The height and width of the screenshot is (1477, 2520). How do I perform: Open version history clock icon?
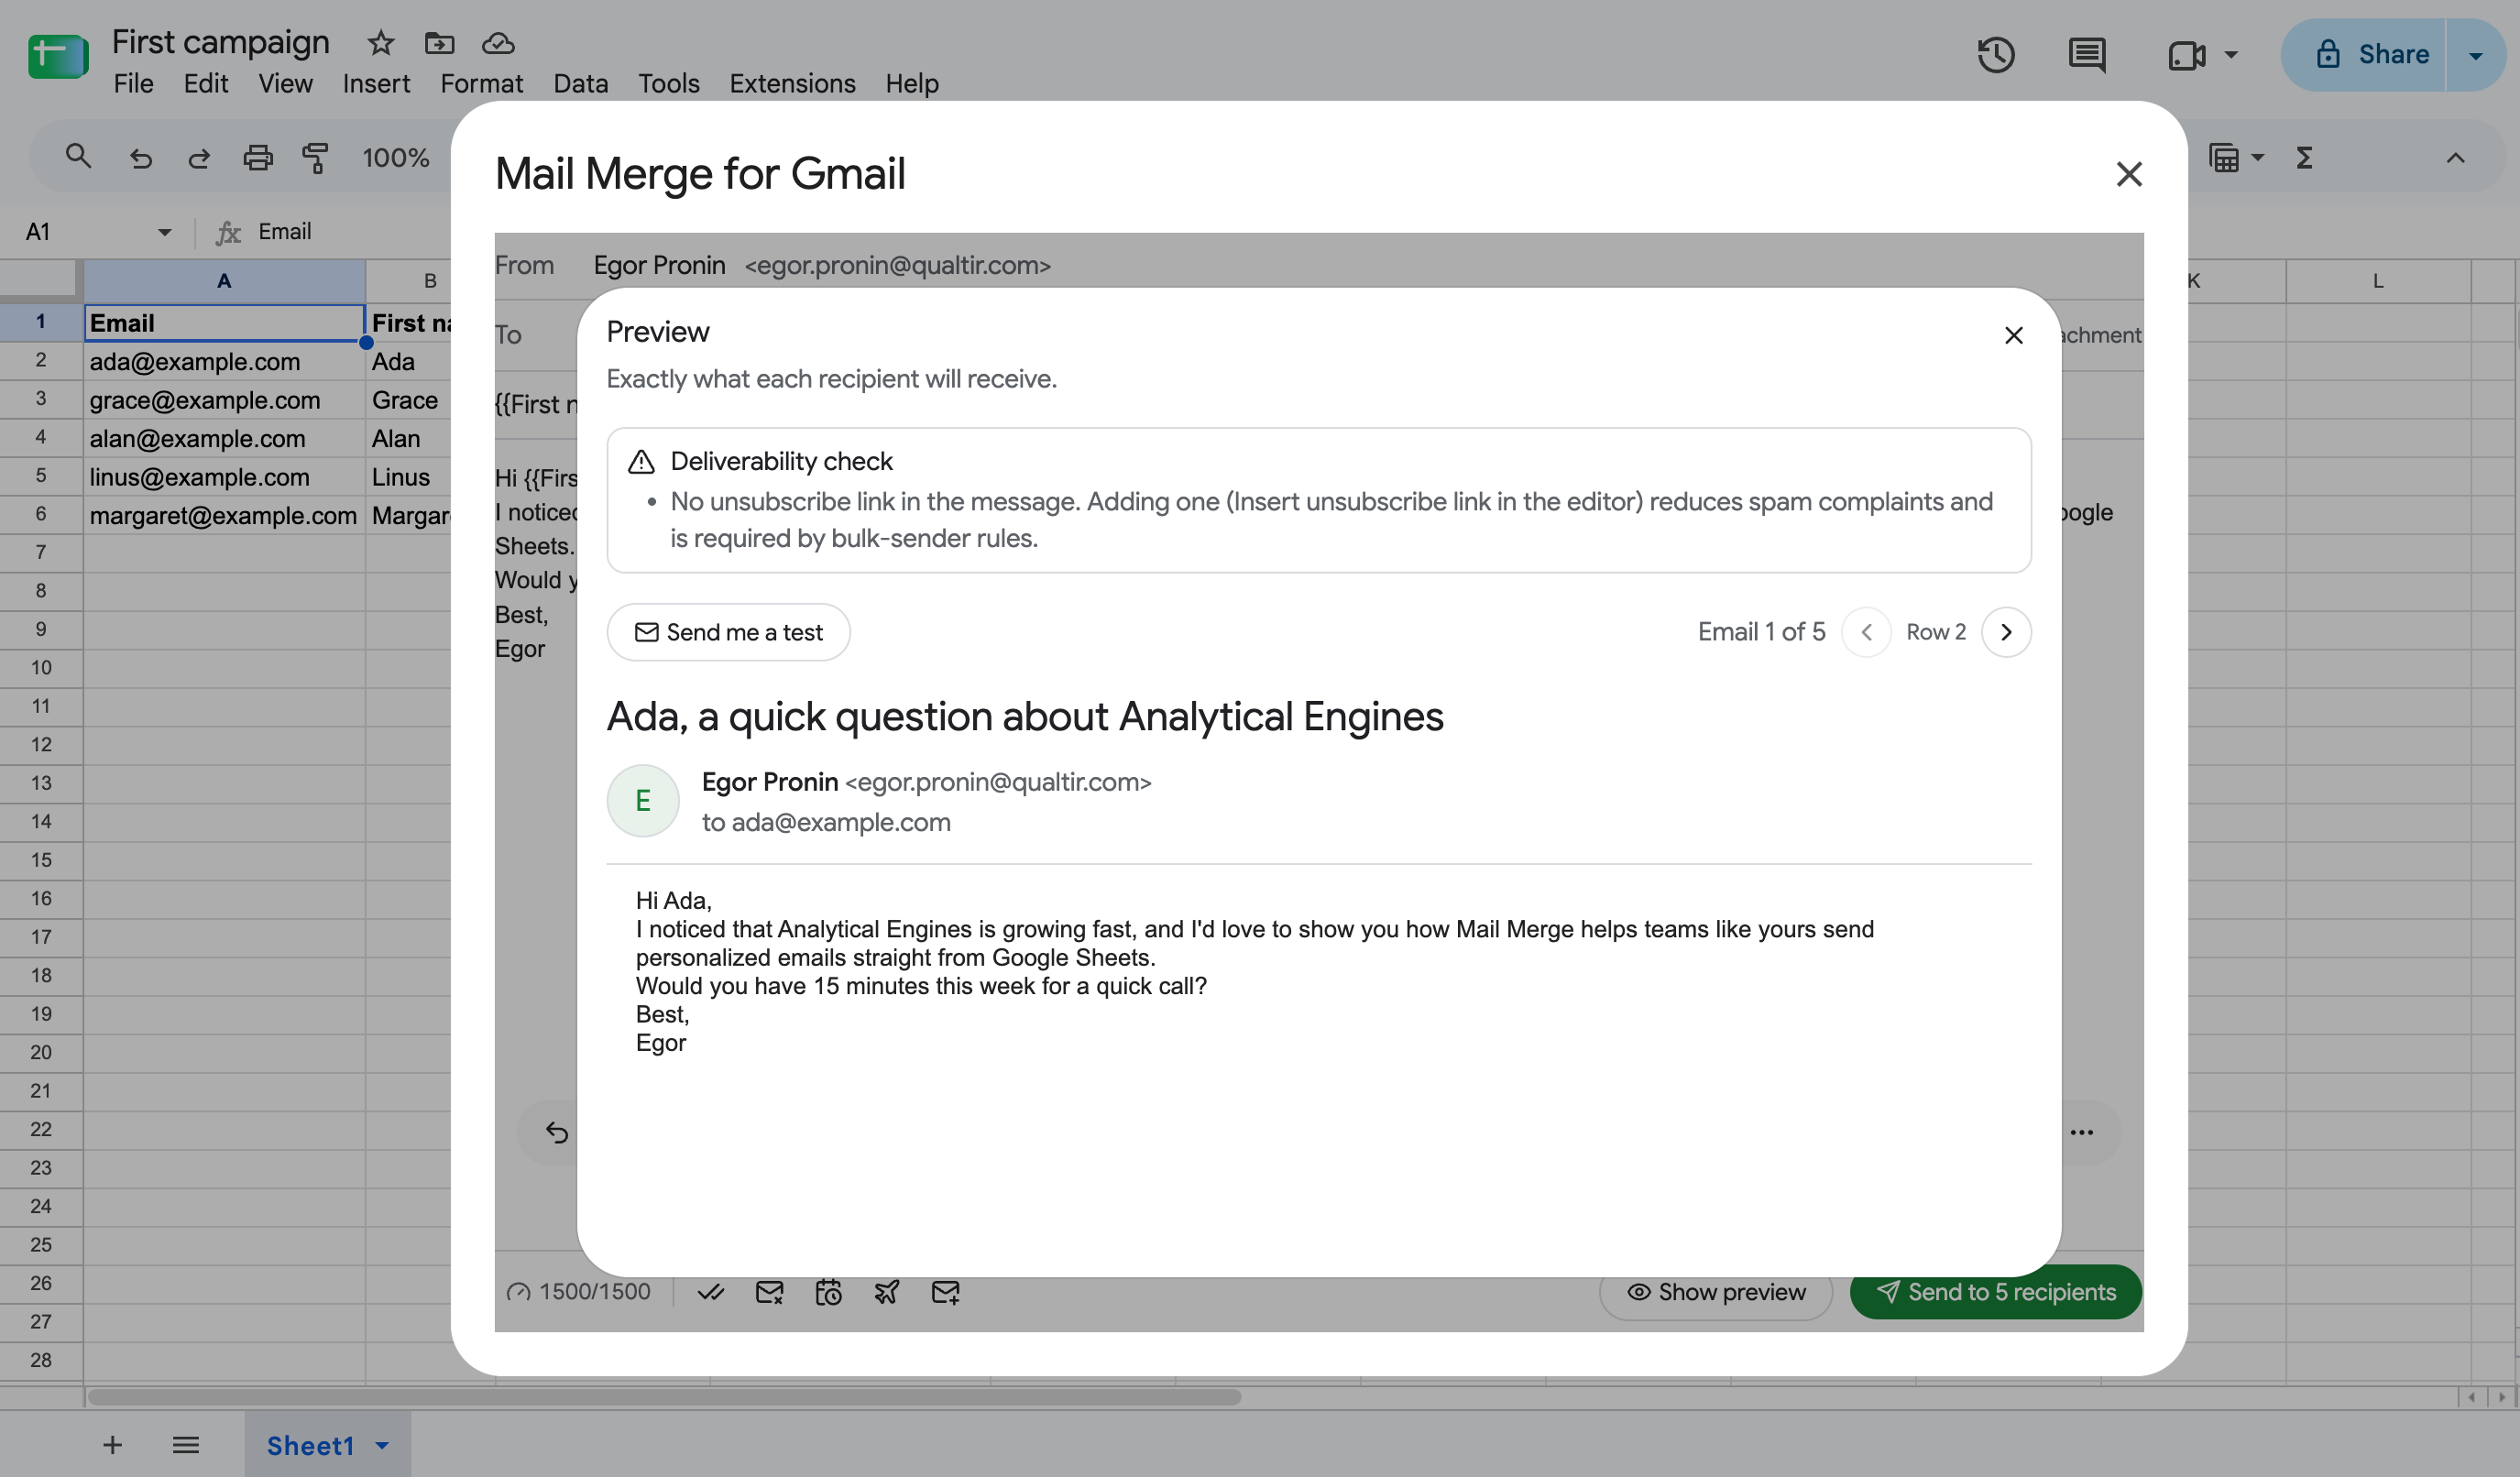point(1996,54)
